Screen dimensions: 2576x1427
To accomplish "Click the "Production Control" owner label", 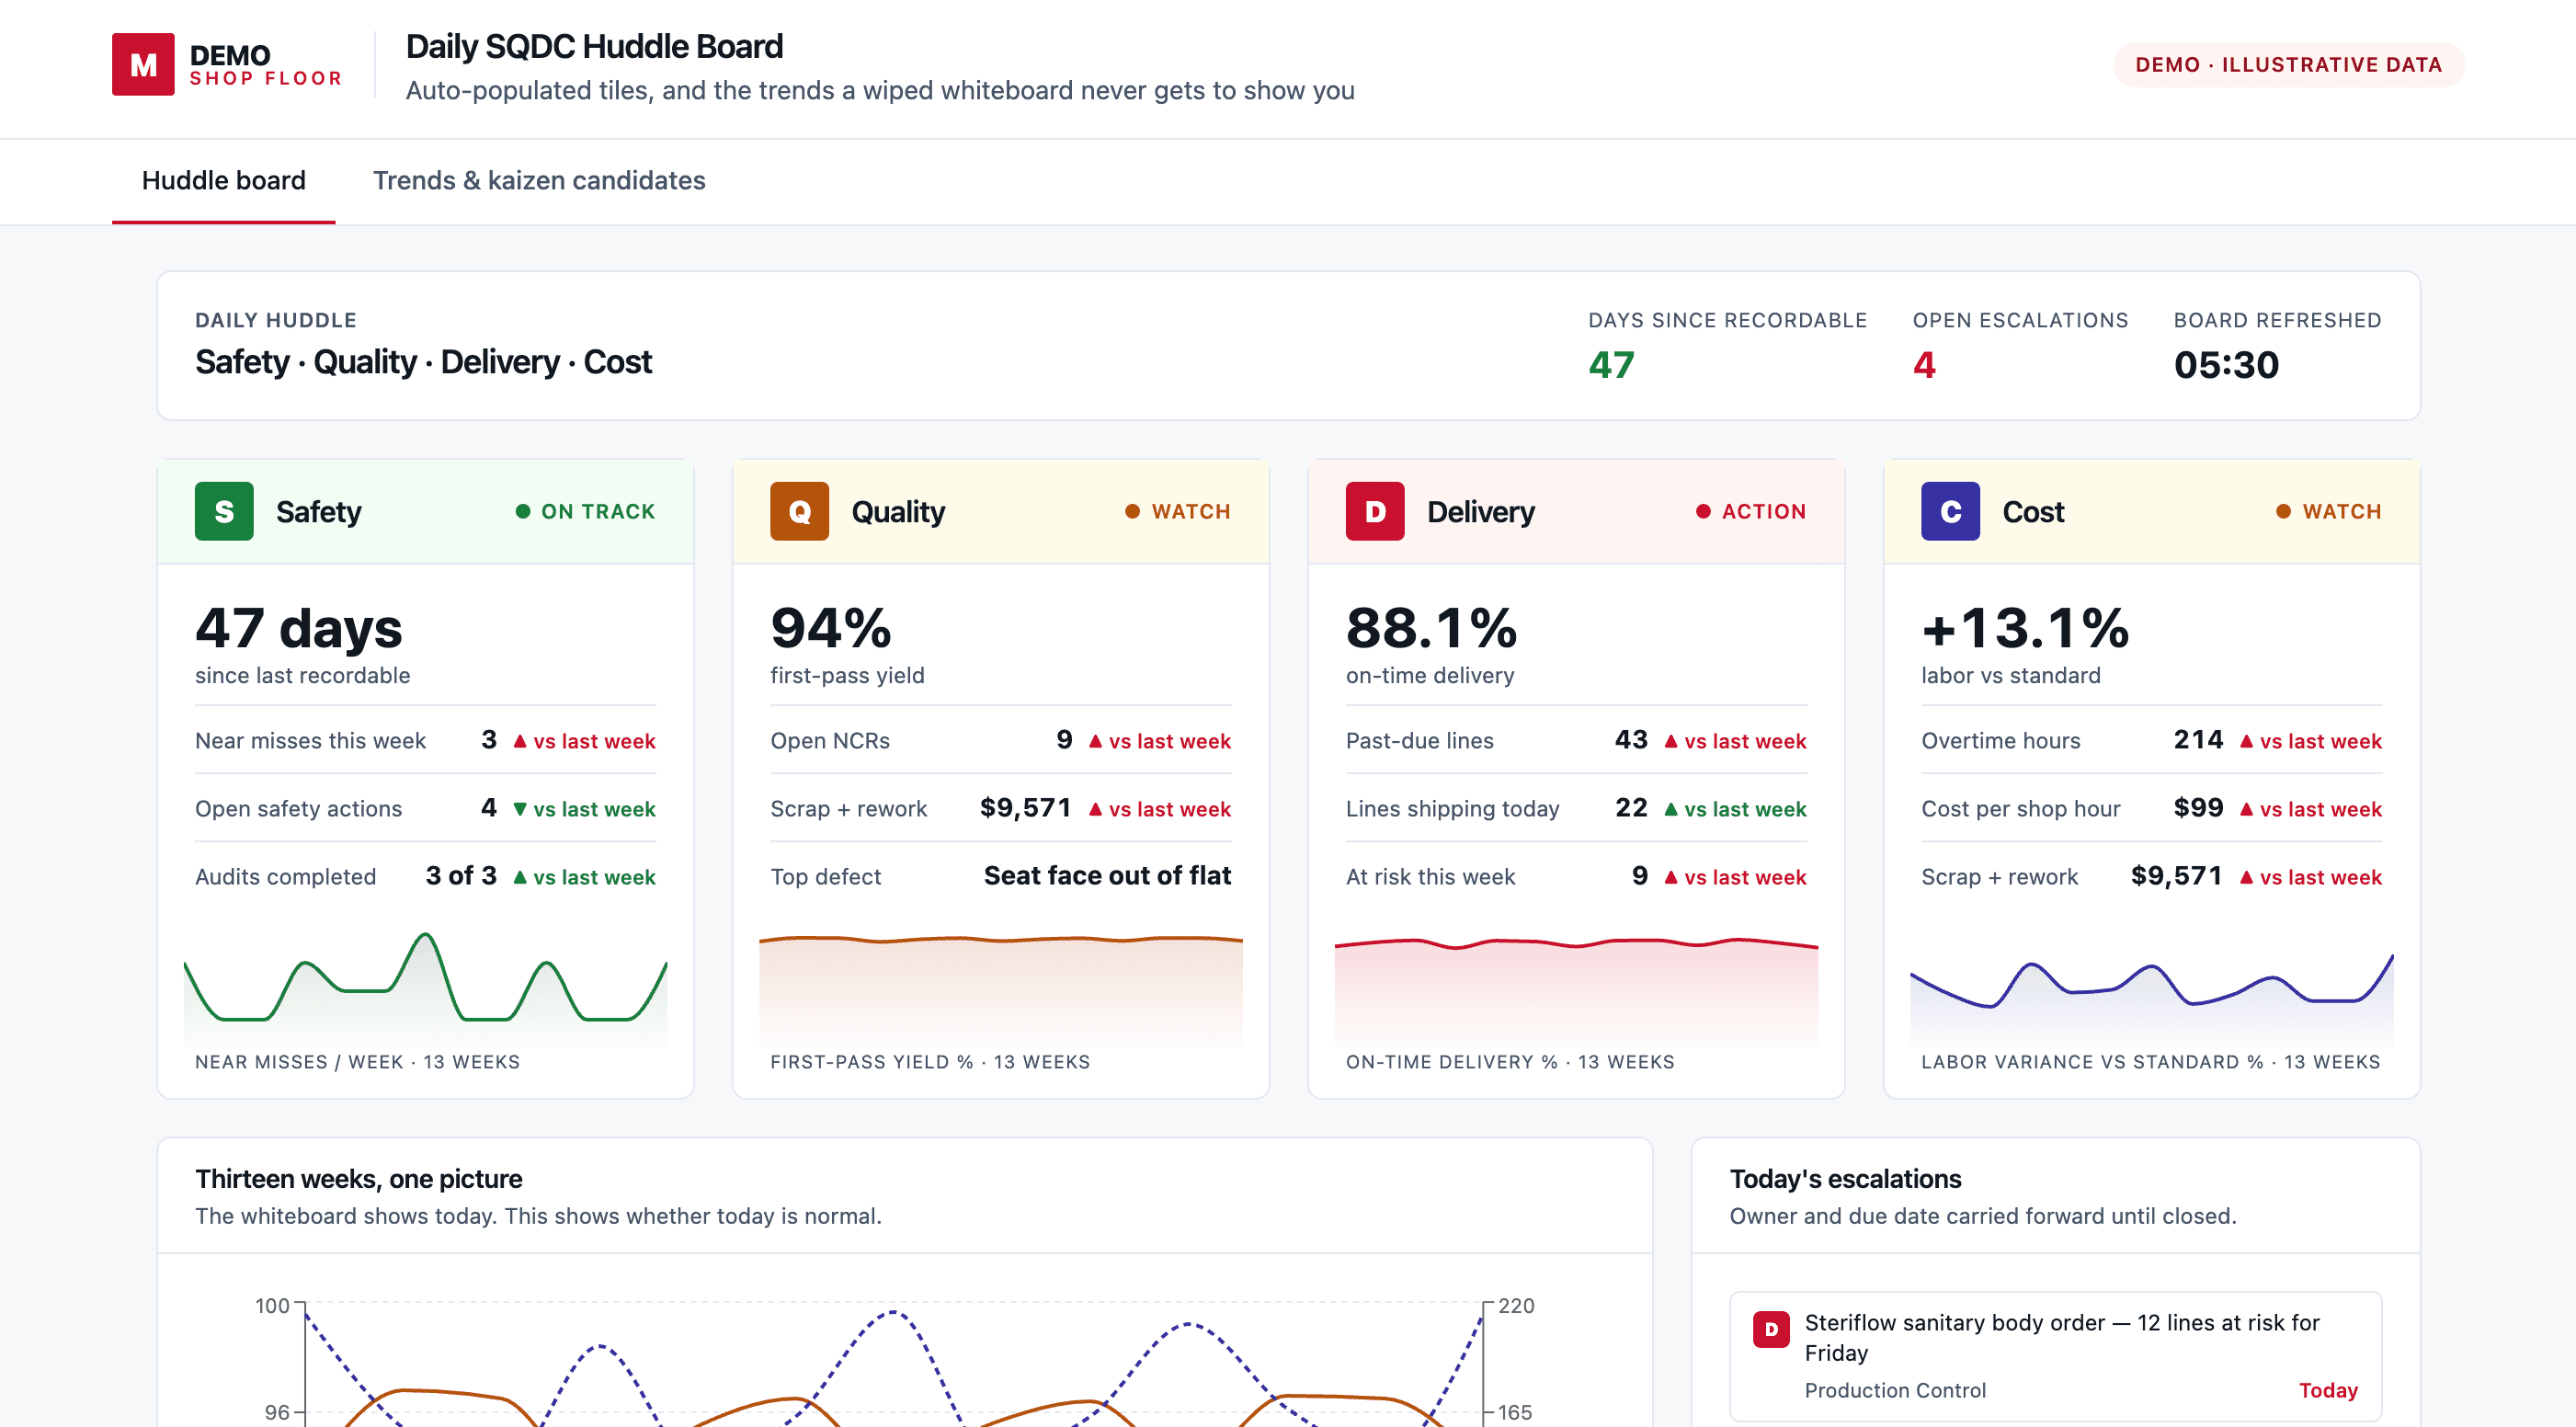I will pos(1895,1390).
